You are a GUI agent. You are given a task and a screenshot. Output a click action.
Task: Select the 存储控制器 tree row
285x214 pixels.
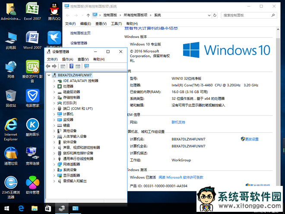pos(69,98)
